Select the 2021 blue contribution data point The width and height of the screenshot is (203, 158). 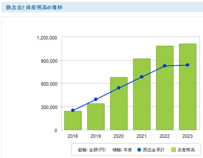[x=142, y=77]
